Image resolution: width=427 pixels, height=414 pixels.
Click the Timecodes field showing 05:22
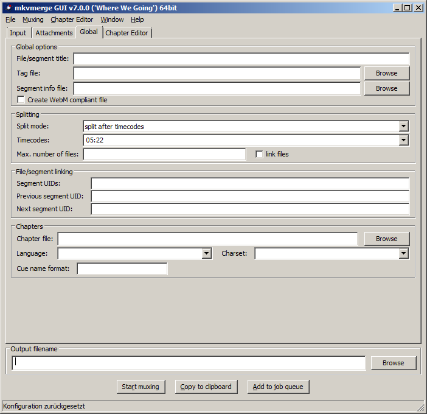(241, 141)
